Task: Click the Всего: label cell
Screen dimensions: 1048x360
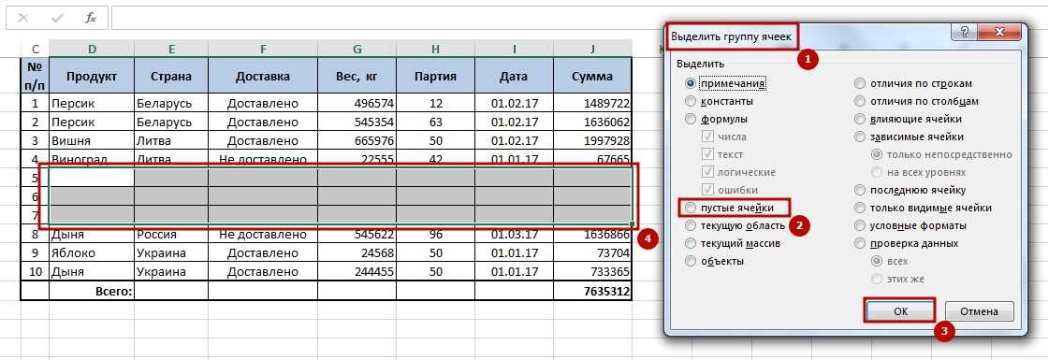Action: [x=92, y=291]
